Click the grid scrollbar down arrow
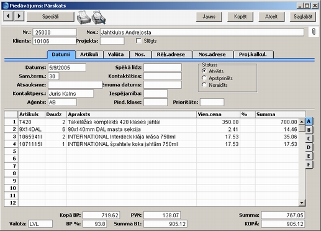The height and width of the screenshot is (231, 321). 302,203
